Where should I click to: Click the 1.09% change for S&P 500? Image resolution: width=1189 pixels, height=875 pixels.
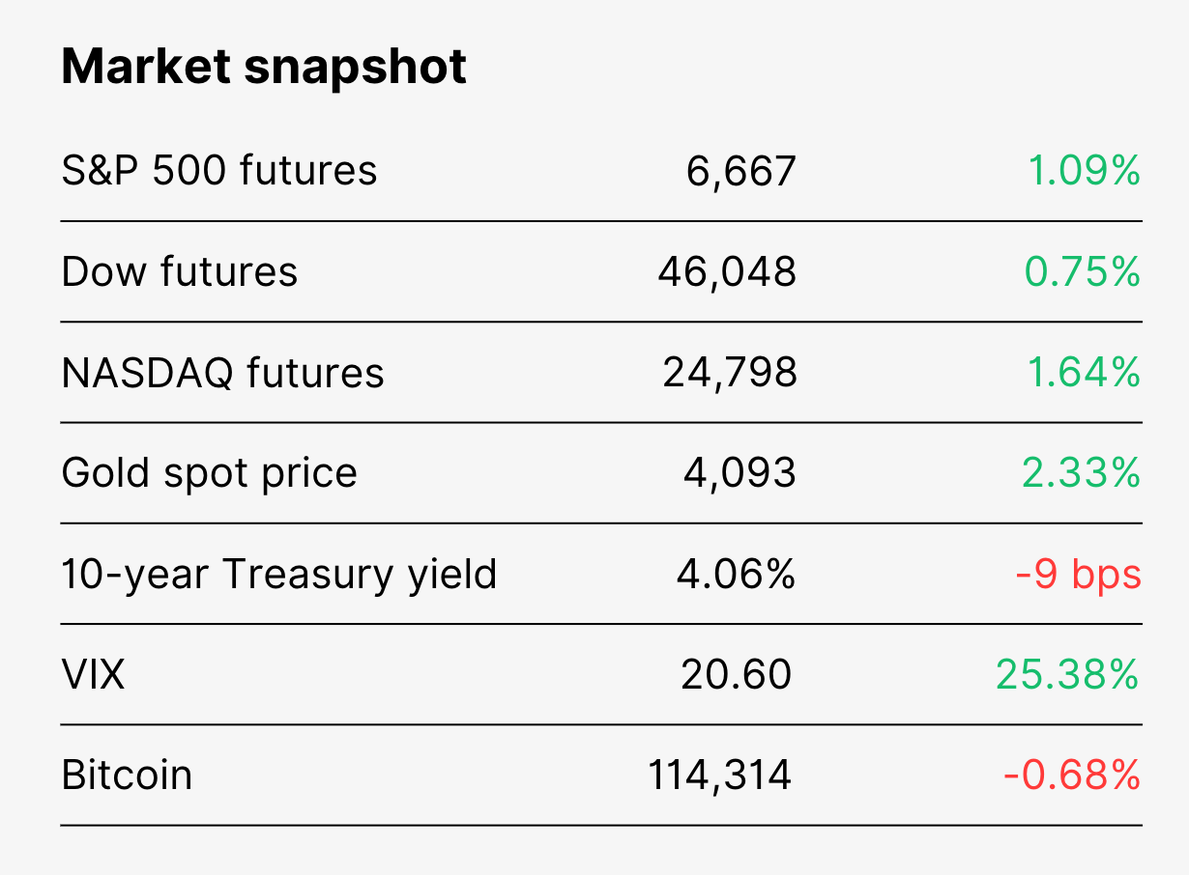(1084, 171)
